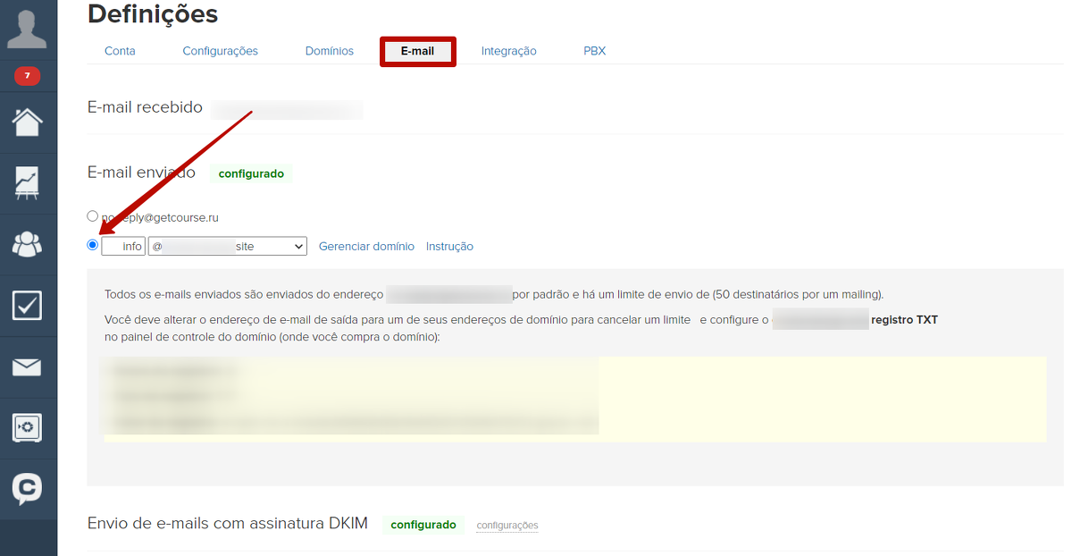Screen dimensions: 1072x556
Task: Open the messages envelope icon in sidebar
Action: (x=28, y=366)
